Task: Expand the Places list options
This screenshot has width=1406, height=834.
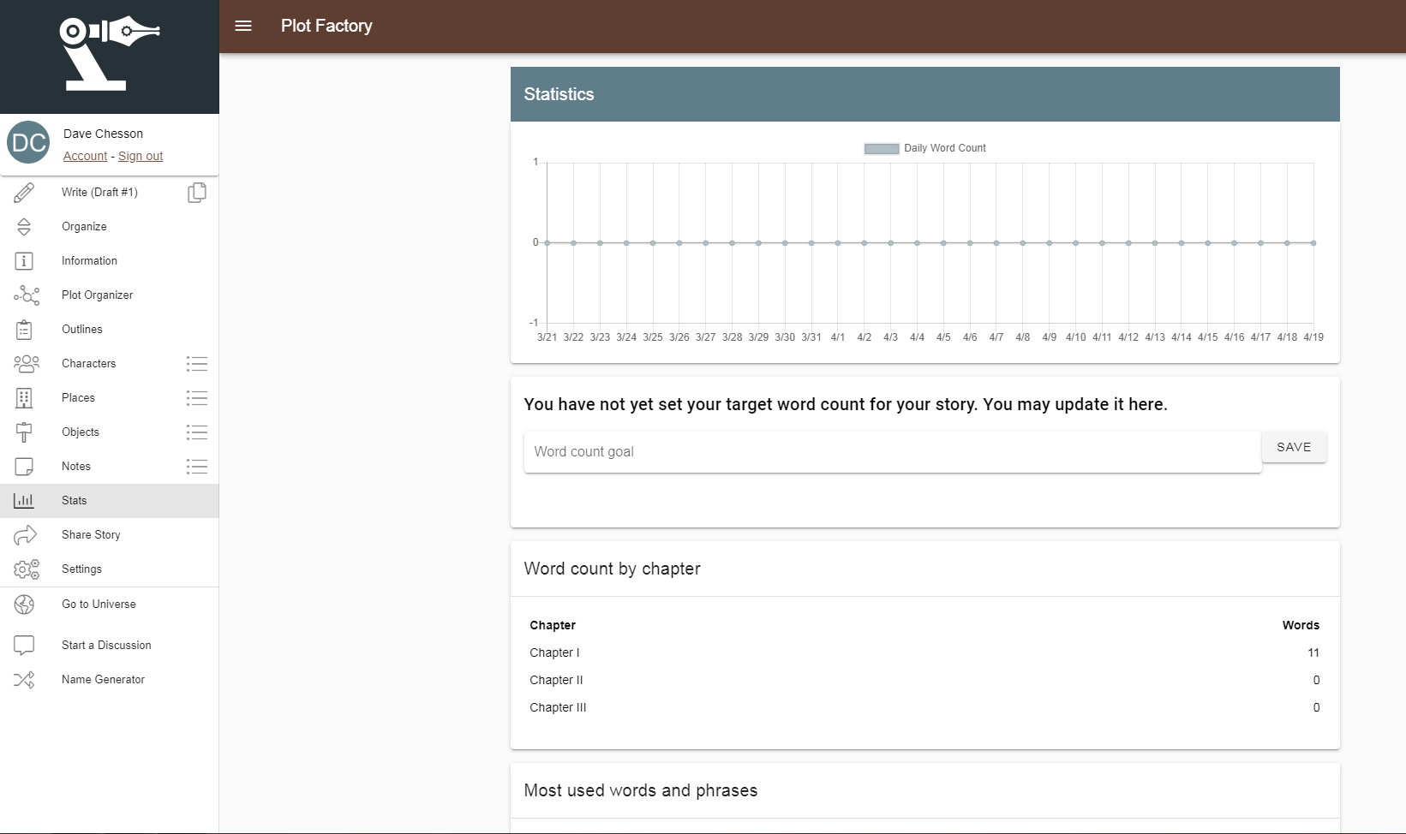Action: tap(196, 397)
